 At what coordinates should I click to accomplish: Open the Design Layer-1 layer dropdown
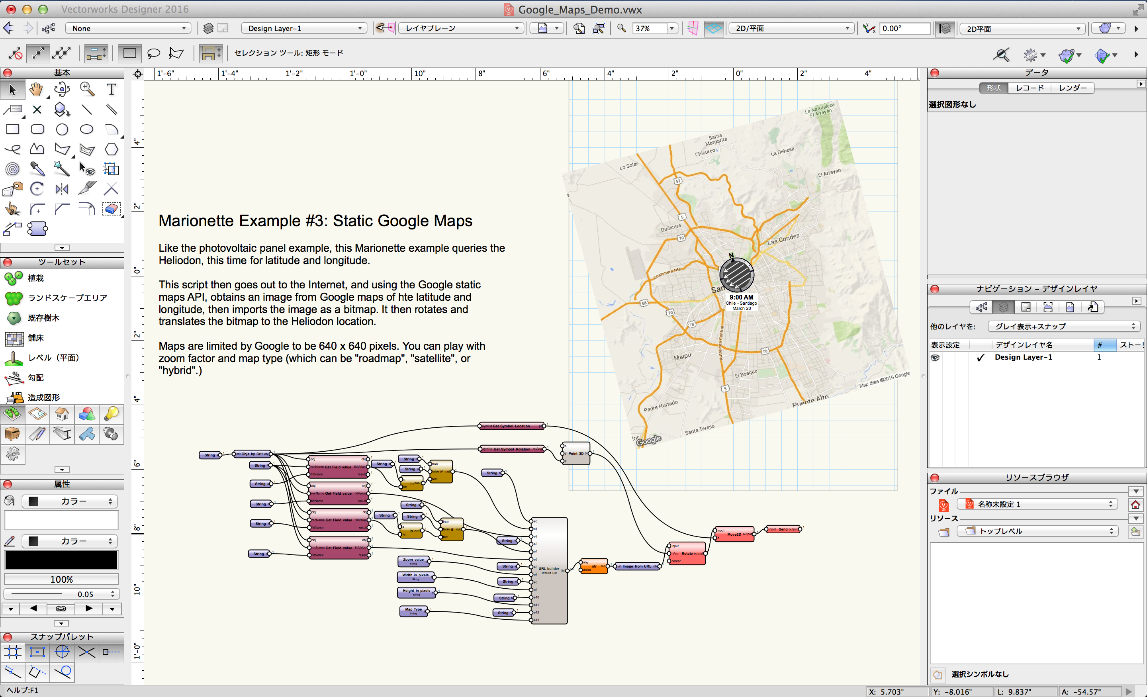[x=304, y=28]
